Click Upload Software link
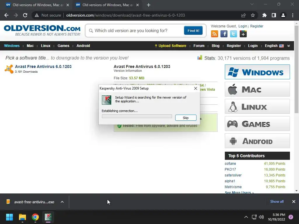Image resolution: width=299 pixels, height=224 pixels. pos(171,46)
